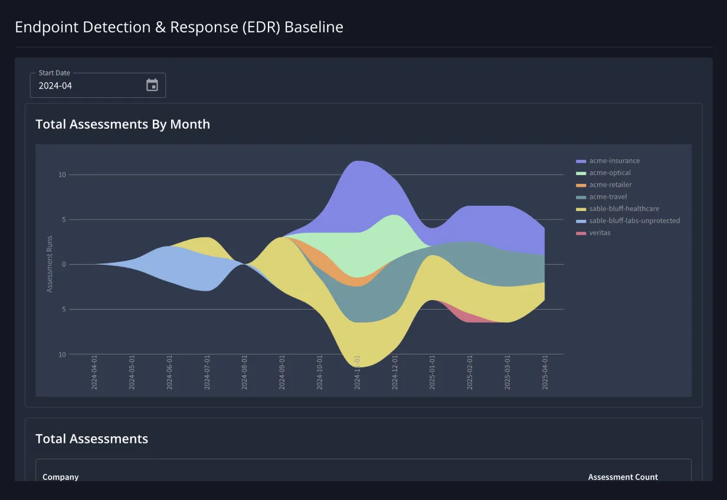This screenshot has height=500, width=727.
Task: Click the Total Assessments By Month heading
Action: (x=123, y=124)
